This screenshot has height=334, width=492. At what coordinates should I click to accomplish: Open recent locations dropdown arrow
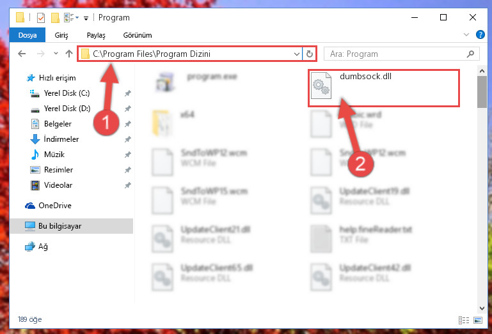pos(56,54)
